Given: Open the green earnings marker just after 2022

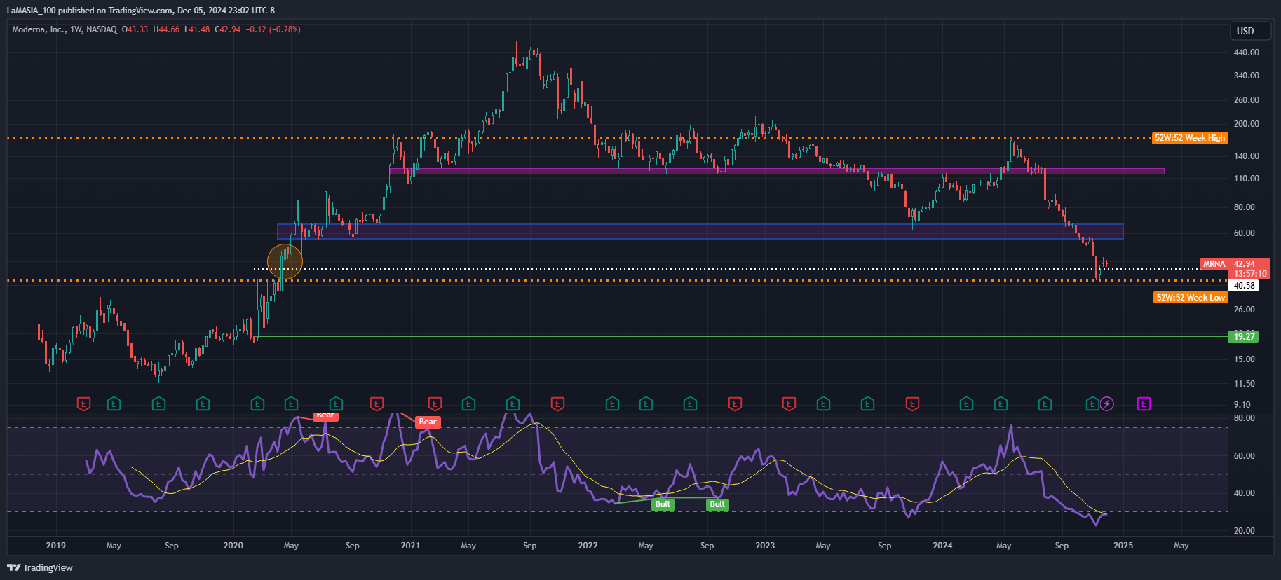Looking at the screenshot, I should click(612, 403).
